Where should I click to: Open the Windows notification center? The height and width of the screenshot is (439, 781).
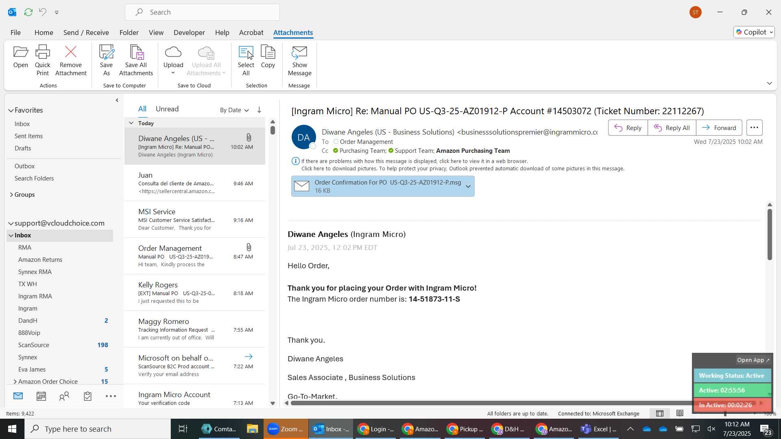pyautogui.click(x=765, y=429)
